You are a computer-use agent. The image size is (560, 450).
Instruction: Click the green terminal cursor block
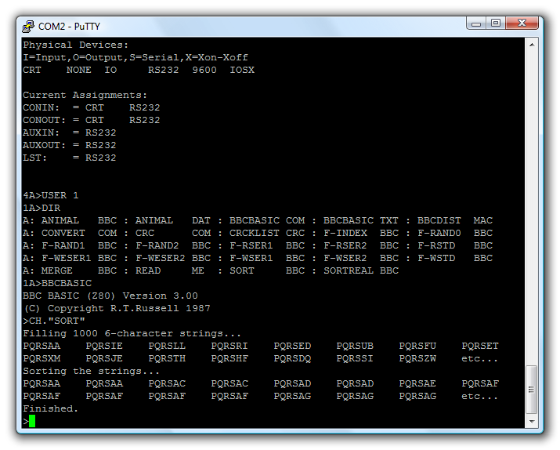32,421
